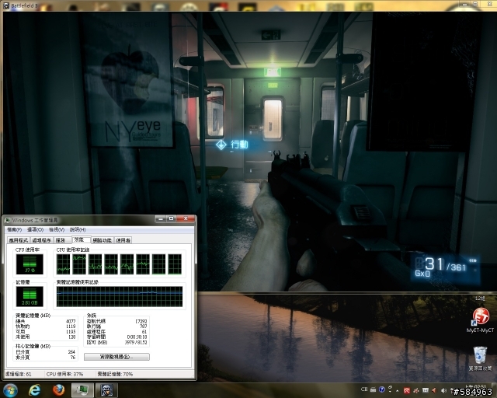Screen dimensions: 497x398
Task: Select the 效能 performance tab
Action: [x=81, y=239]
